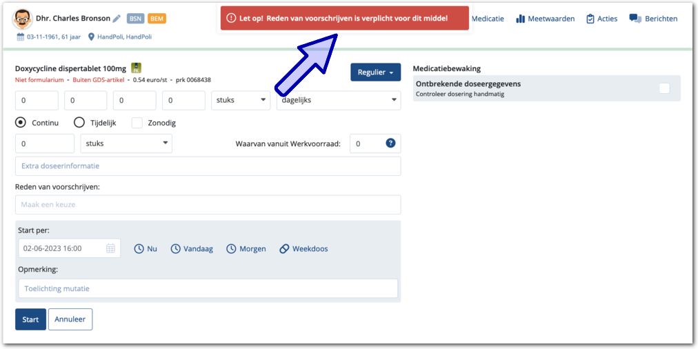This screenshot has height=349, width=698.
Task: Click the Extra doseerinformatie input field
Action: 208,166
